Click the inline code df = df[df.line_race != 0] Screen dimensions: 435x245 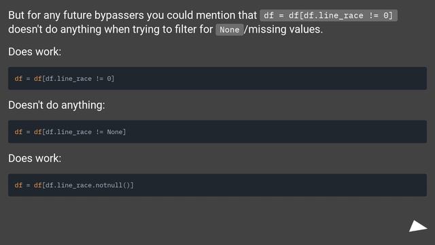click(x=328, y=15)
